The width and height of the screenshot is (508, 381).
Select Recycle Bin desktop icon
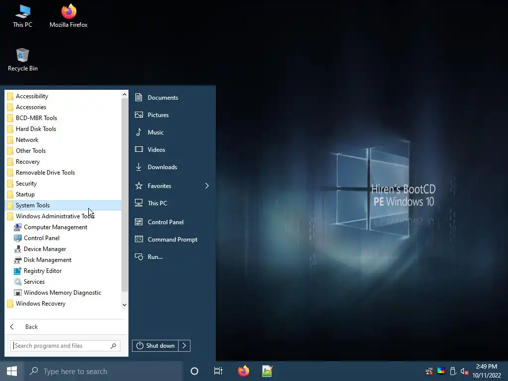[23, 60]
